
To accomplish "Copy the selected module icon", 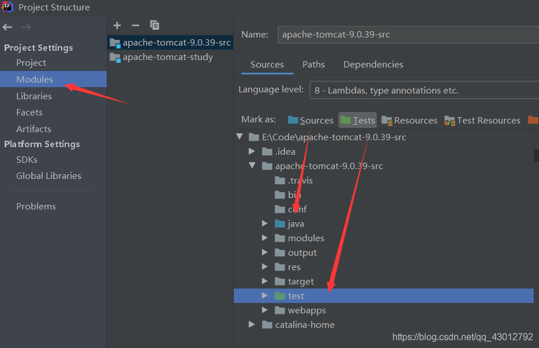I will (154, 25).
